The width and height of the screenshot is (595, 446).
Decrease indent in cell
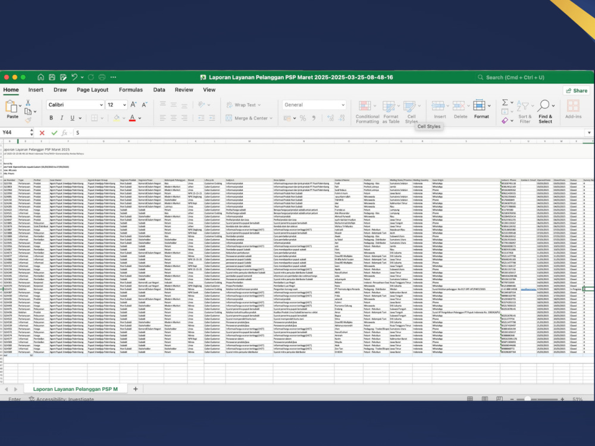coord(201,118)
